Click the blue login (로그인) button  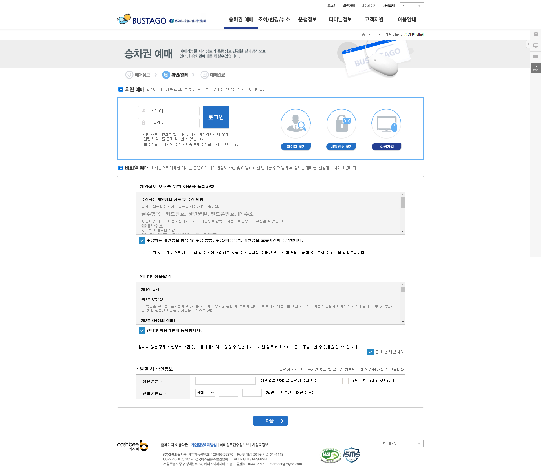[216, 117]
